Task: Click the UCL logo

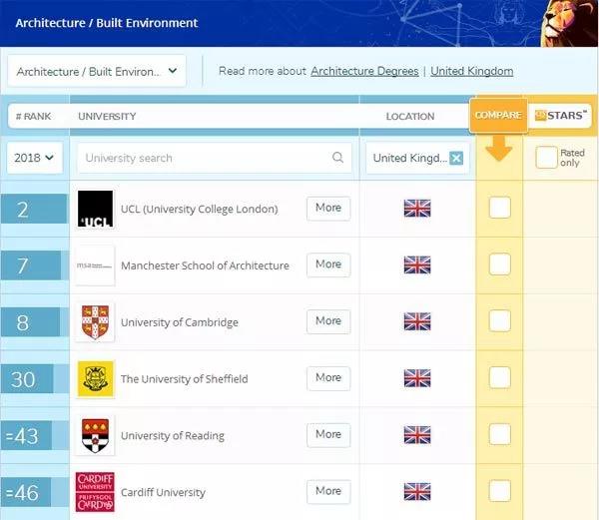Action: 95,209
